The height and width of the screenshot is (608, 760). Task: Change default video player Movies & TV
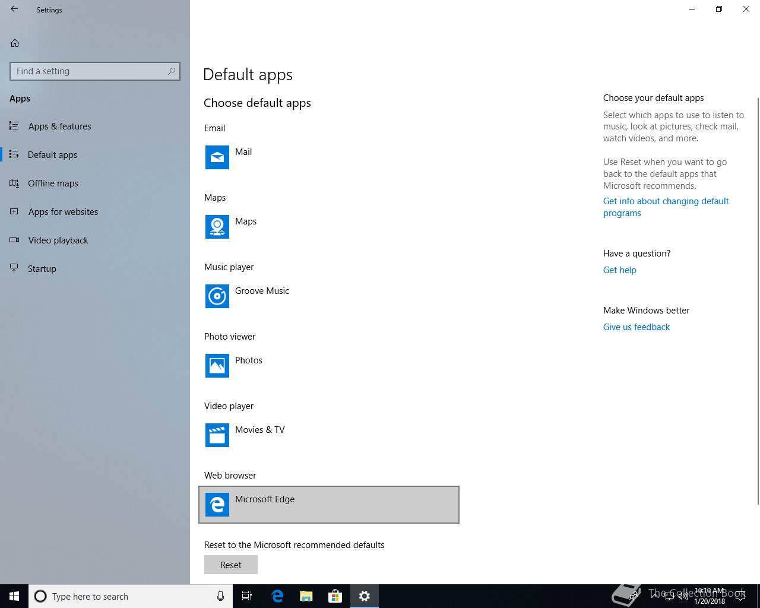tap(329, 435)
